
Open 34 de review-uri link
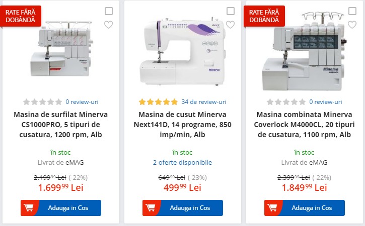click(203, 102)
